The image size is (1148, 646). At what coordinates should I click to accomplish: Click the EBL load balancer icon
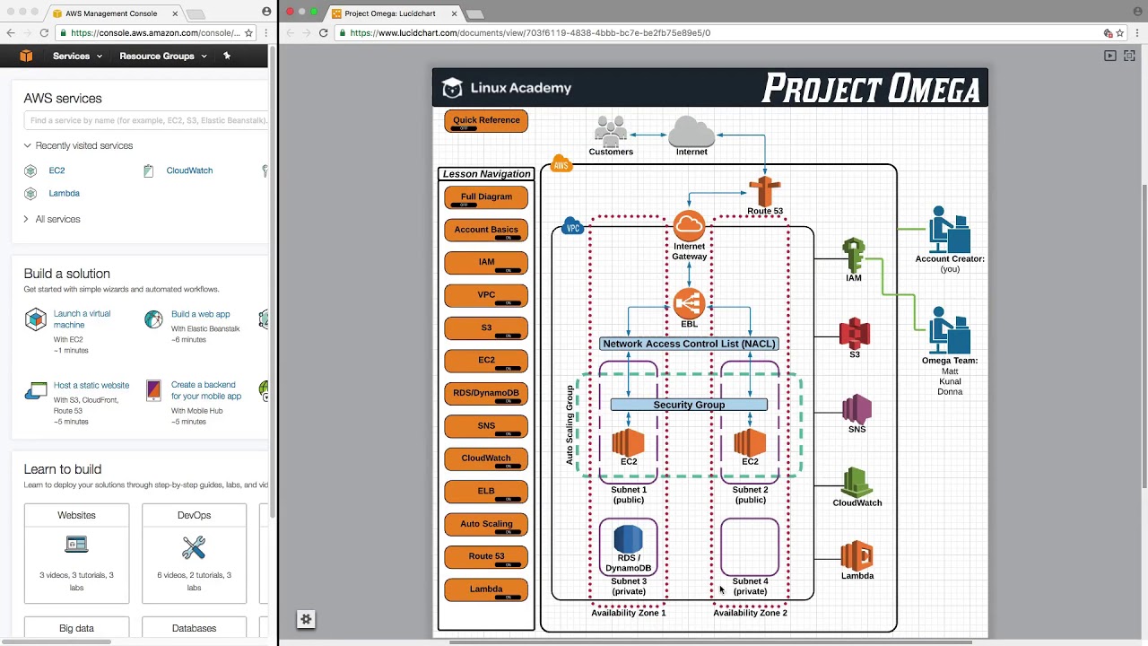coord(689,303)
